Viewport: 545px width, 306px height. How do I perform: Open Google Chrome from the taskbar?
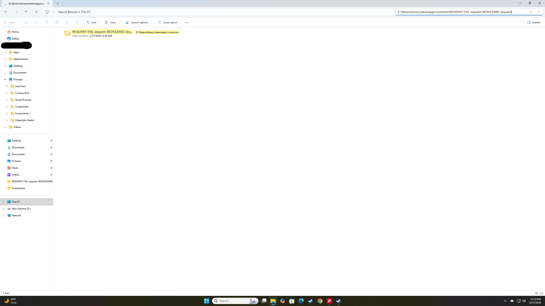pos(320,301)
